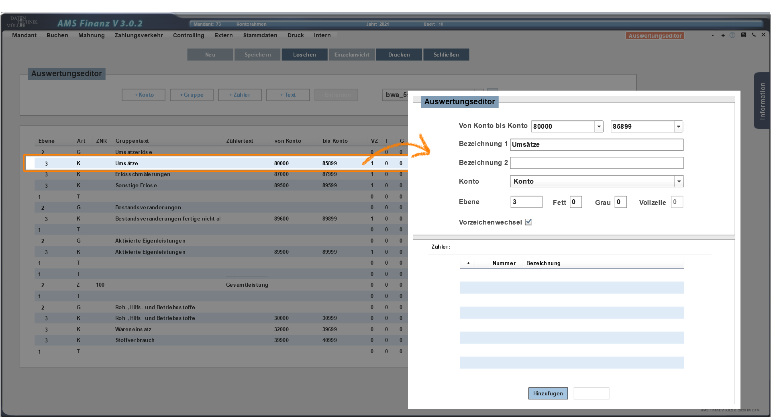Click the phone icon in title bar
This screenshot has width=771, height=417.
click(754, 35)
